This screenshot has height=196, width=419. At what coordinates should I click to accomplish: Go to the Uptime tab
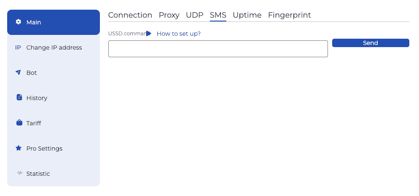click(247, 15)
